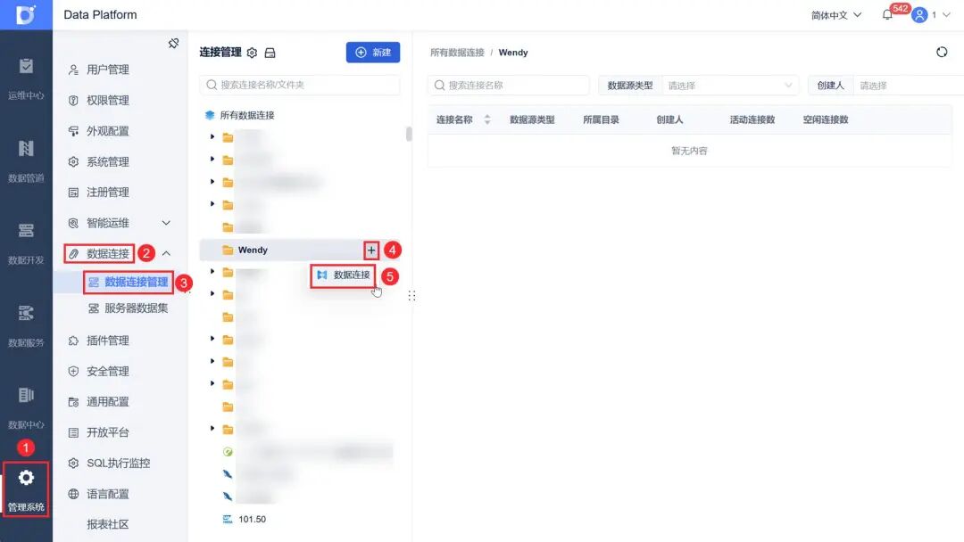Image resolution: width=964 pixels, height=542 pixels.
Task: Click the Wendy breadcrumb link
Action: 512,52
